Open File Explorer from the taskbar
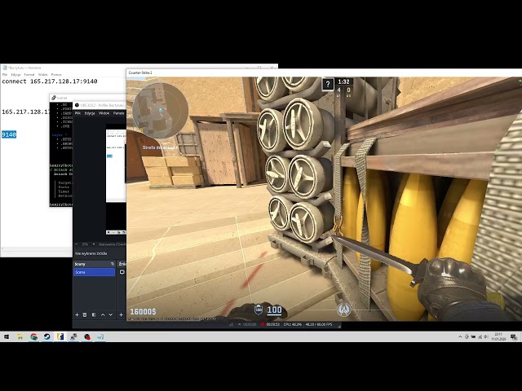The image size is (522, 391). [x=20, y=336]
